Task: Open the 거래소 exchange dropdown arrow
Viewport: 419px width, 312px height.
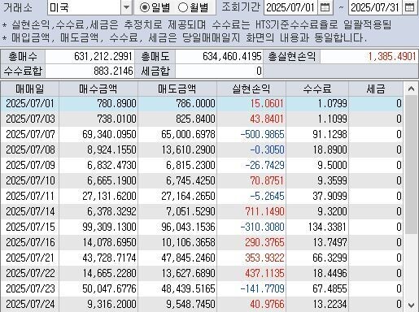Action: click(126, 7)
